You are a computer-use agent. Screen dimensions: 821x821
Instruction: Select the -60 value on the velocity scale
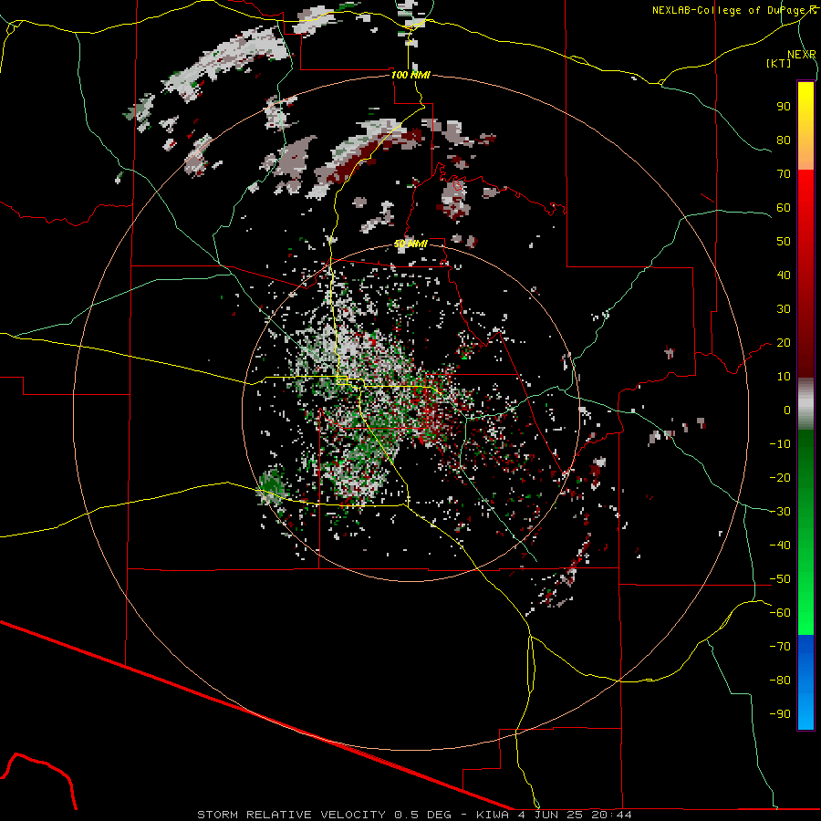[780, 613]
